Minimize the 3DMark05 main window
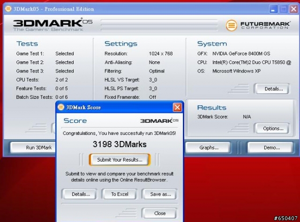The image size is (300, 222). [273, 9]
